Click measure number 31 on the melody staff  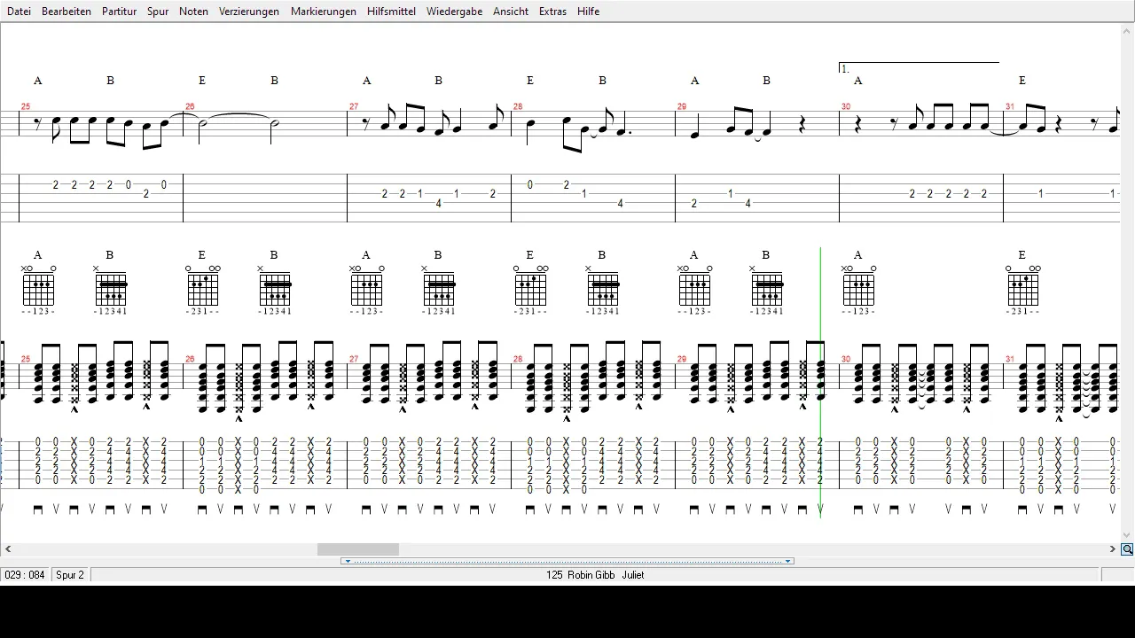pos(1010,106)
